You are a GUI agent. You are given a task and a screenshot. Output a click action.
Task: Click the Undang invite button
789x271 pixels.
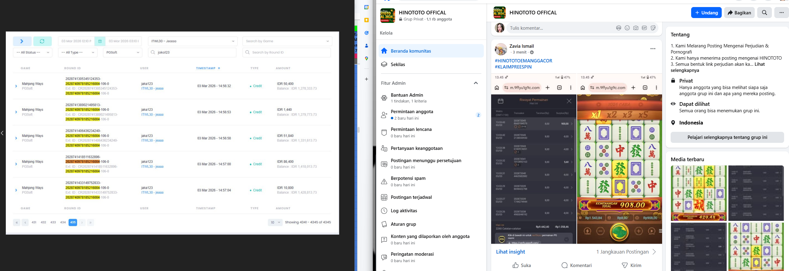706,13
